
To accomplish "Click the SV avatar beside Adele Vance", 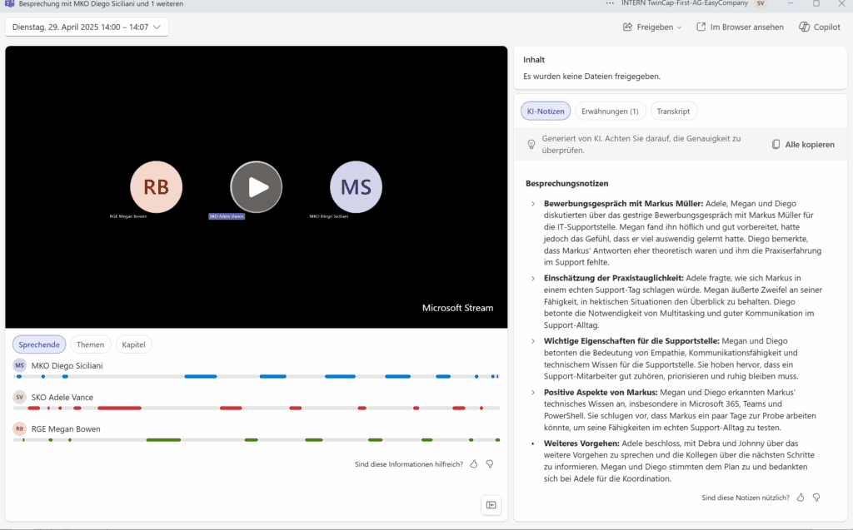I will coord(20,398).
